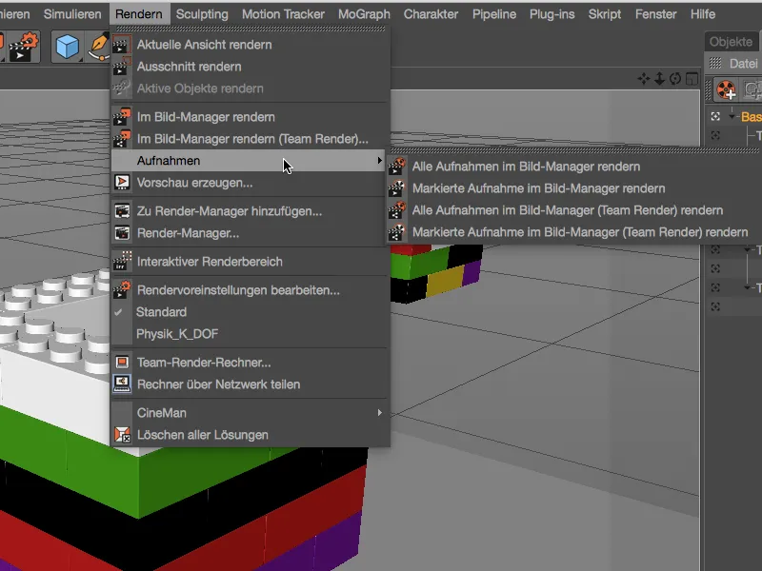
Task: Expand the Aufnahmen submenu arrow
Action: pos(379,160)
